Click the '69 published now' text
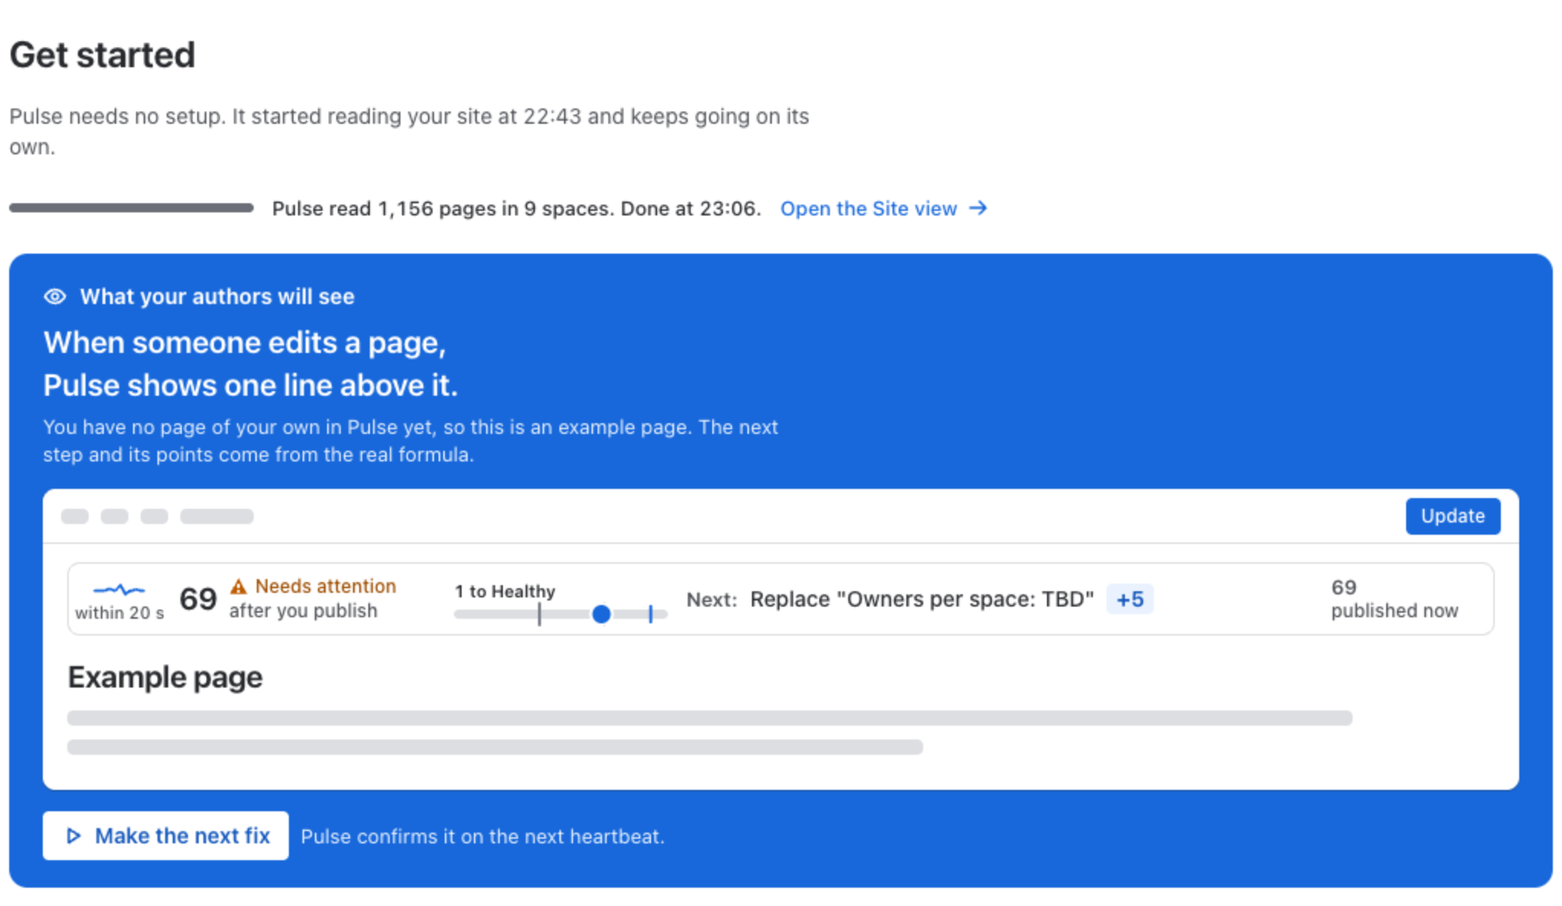The width and height of the screenshot is (1562, 906). 1395,599
